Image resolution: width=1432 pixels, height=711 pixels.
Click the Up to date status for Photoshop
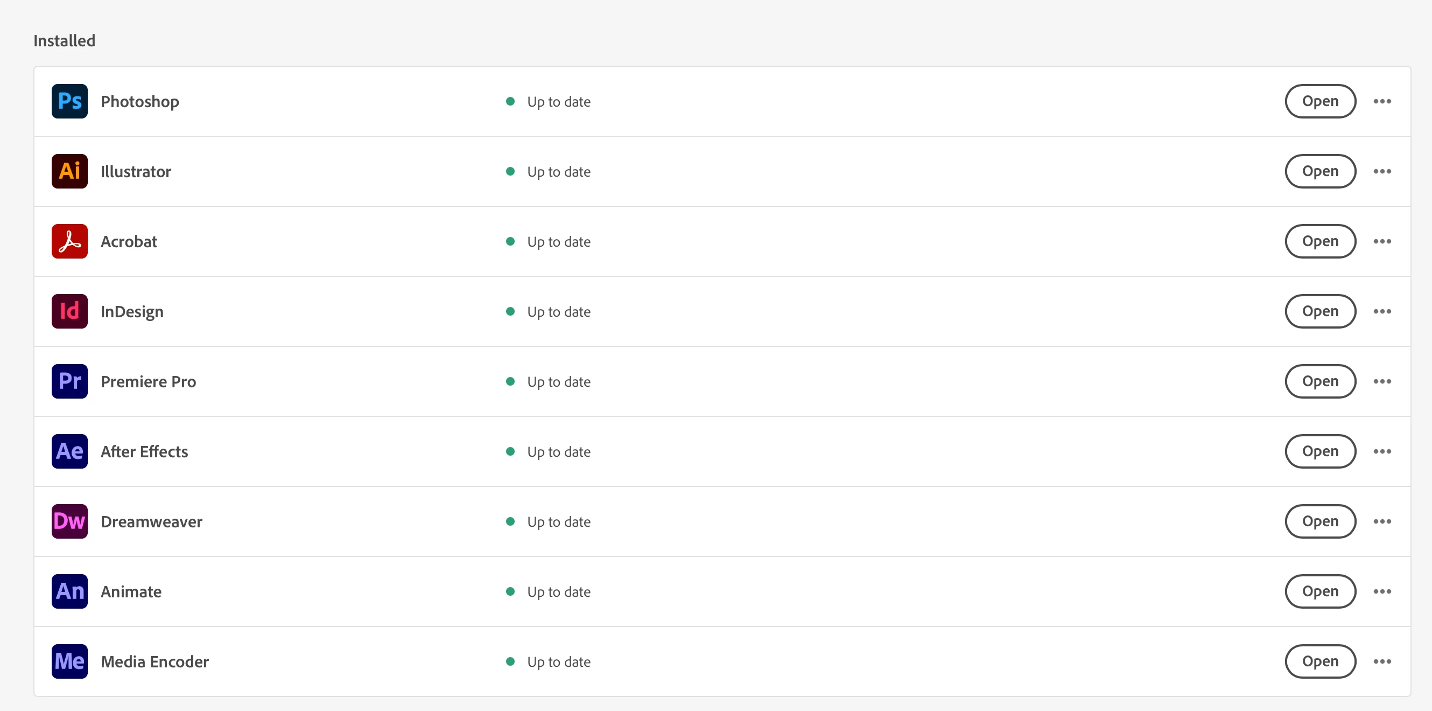tap(558, 102)
